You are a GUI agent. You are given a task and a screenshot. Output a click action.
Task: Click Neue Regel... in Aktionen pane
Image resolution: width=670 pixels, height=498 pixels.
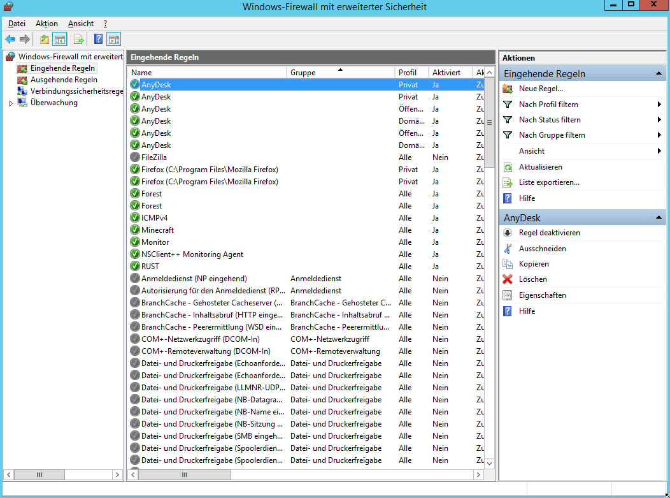[x=541, y=89]
